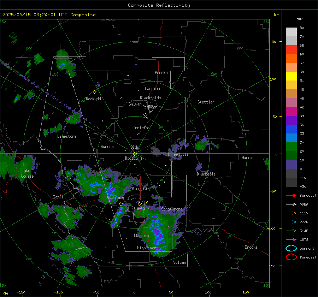Click the 18TS legend label
The image size is (318, 297).
pos(304,240)
